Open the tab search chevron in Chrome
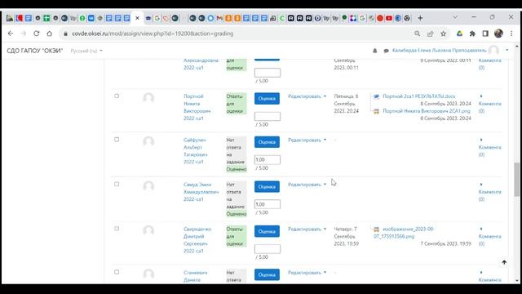522x294 pixels. [455, 17]
